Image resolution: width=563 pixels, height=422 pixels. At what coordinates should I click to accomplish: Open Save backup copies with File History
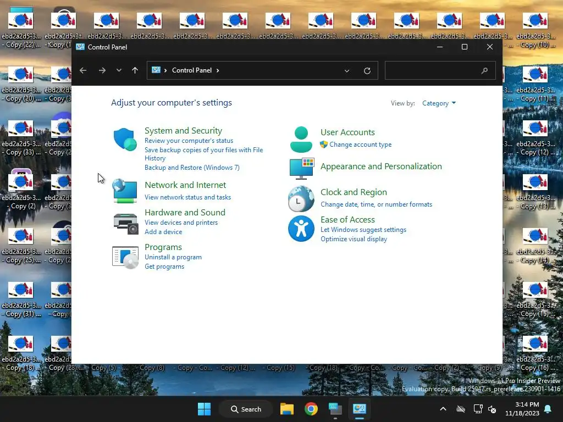point(203,154)
